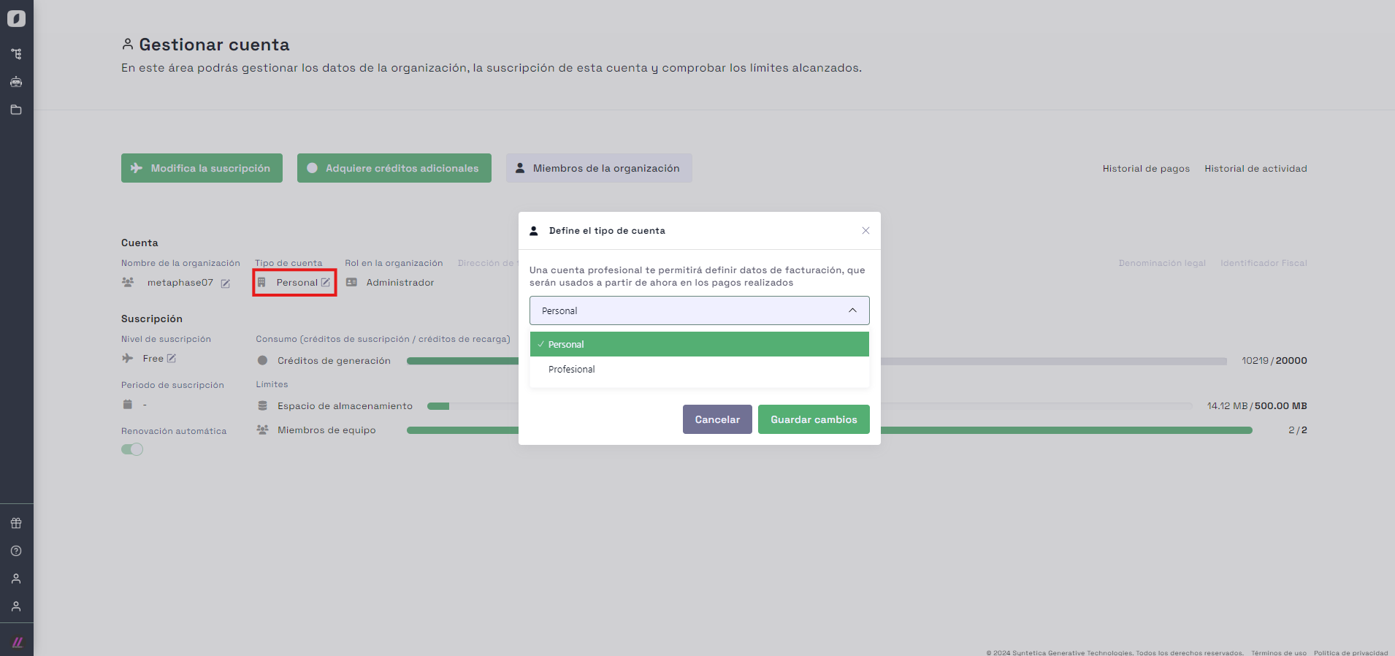Click the app logo in the sidebar
The width and height of the screenshot is (1395, 656).
(x=16, y=18)
